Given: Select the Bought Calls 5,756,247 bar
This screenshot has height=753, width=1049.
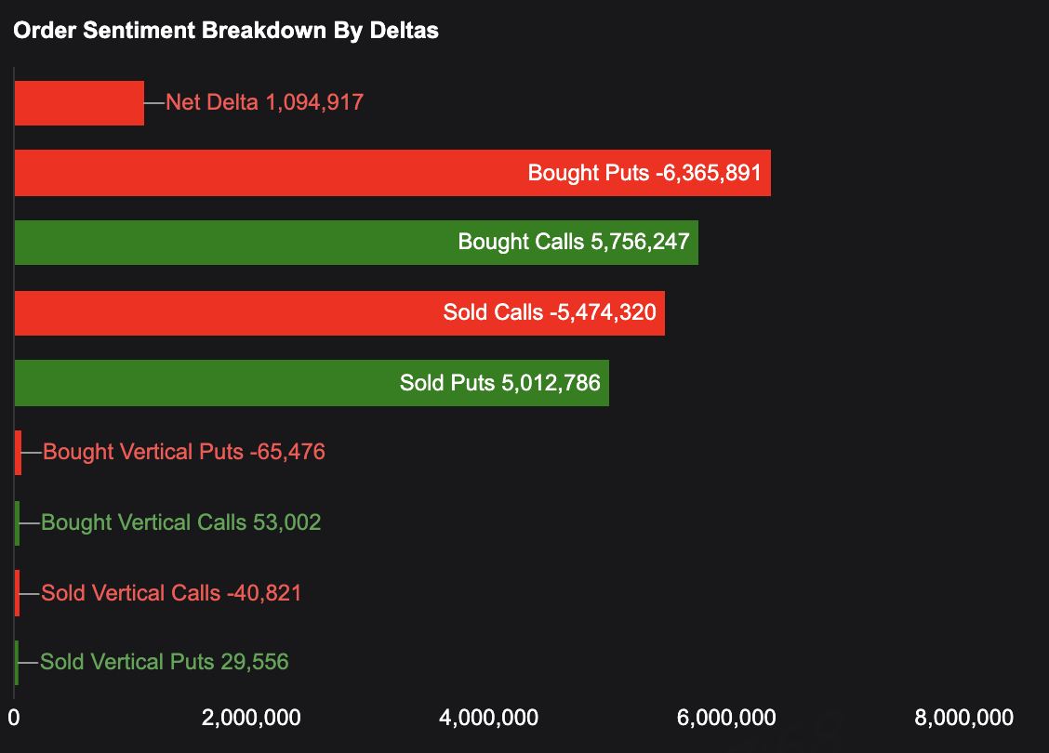Looking at the screenshot, I should pyautogui.click(x=356, y=243).
